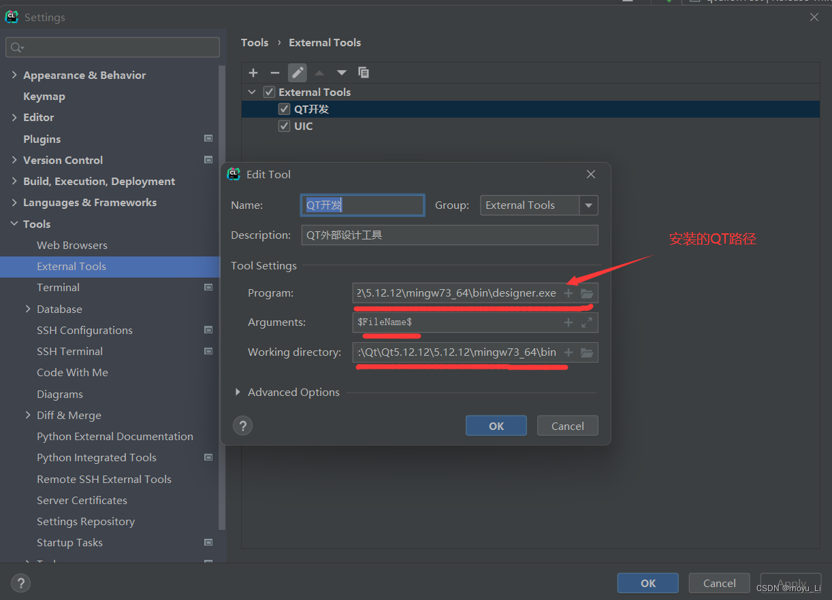Focus the Settings search box

tap(112, 48)
